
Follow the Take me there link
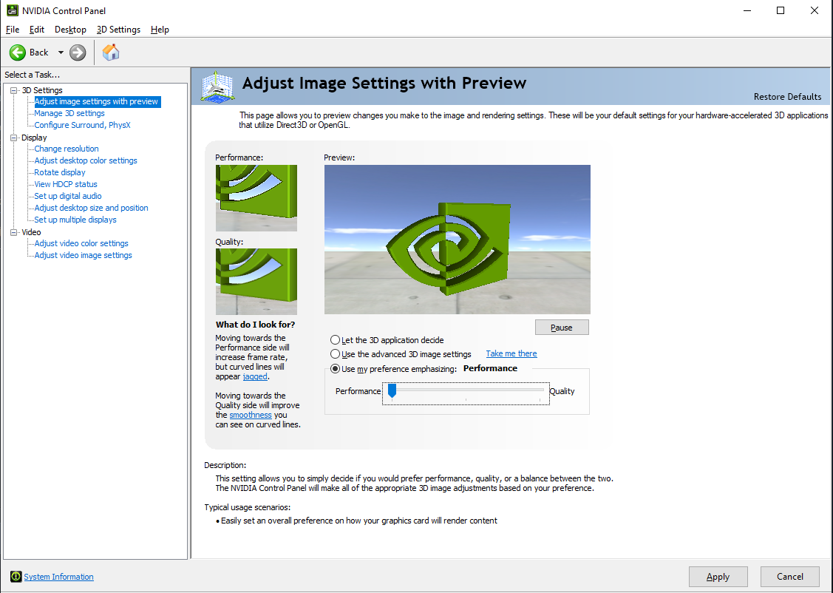511,354
